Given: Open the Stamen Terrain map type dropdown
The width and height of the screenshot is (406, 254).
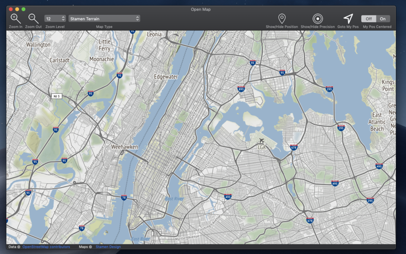Looking at the screenshot, I should (104, 19).
